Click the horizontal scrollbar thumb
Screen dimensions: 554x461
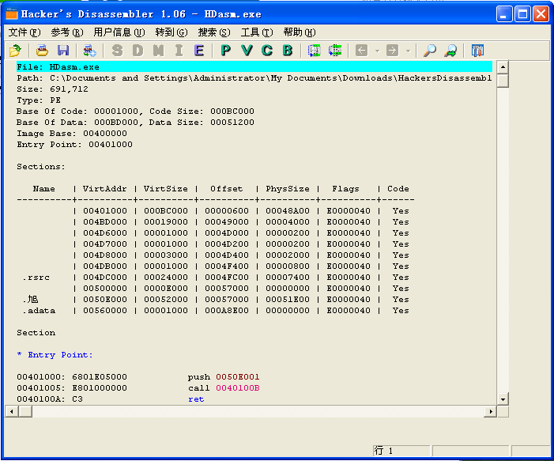pyautogui.click(x=25, y=411)
